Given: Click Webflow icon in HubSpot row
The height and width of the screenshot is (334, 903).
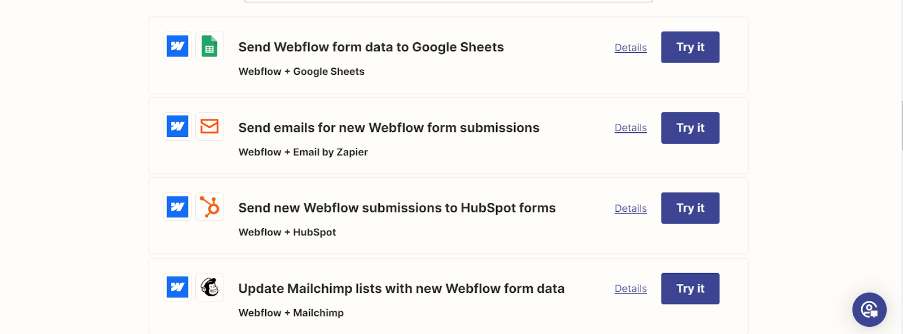Looking at the screenshot, I should (x=177, y=207).
